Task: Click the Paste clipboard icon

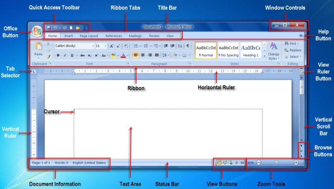Action: point(39,46)
